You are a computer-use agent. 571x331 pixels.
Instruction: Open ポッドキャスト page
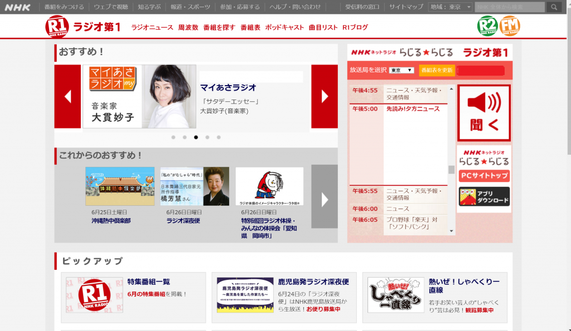coord(284,27)
